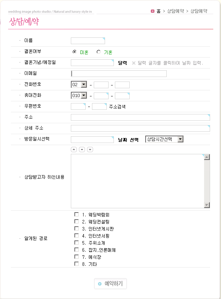221x299 pixels.
Task: Click the 주소 address input field
Action: [141, 118]
